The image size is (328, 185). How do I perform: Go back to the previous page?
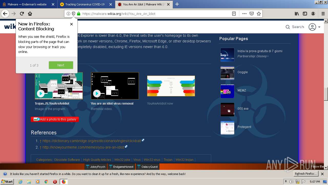[x=5, y=14]
